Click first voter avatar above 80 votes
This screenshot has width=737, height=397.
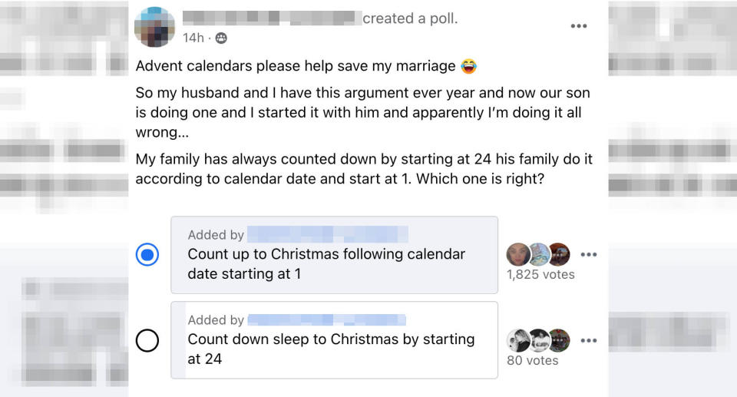[x=519, y=340]
